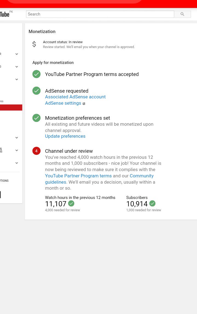Screen dimensions: 197x314
Task: Expand the sidebar chevron beside the ampersand item
Action: point(17,150)
